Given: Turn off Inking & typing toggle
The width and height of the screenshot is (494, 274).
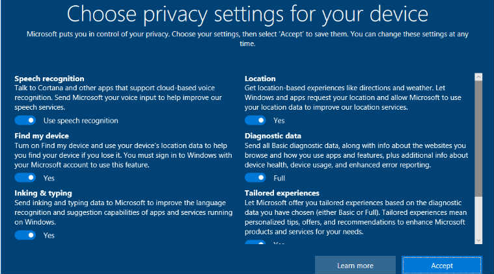Looking at the screenshot, I should (25, 235).
